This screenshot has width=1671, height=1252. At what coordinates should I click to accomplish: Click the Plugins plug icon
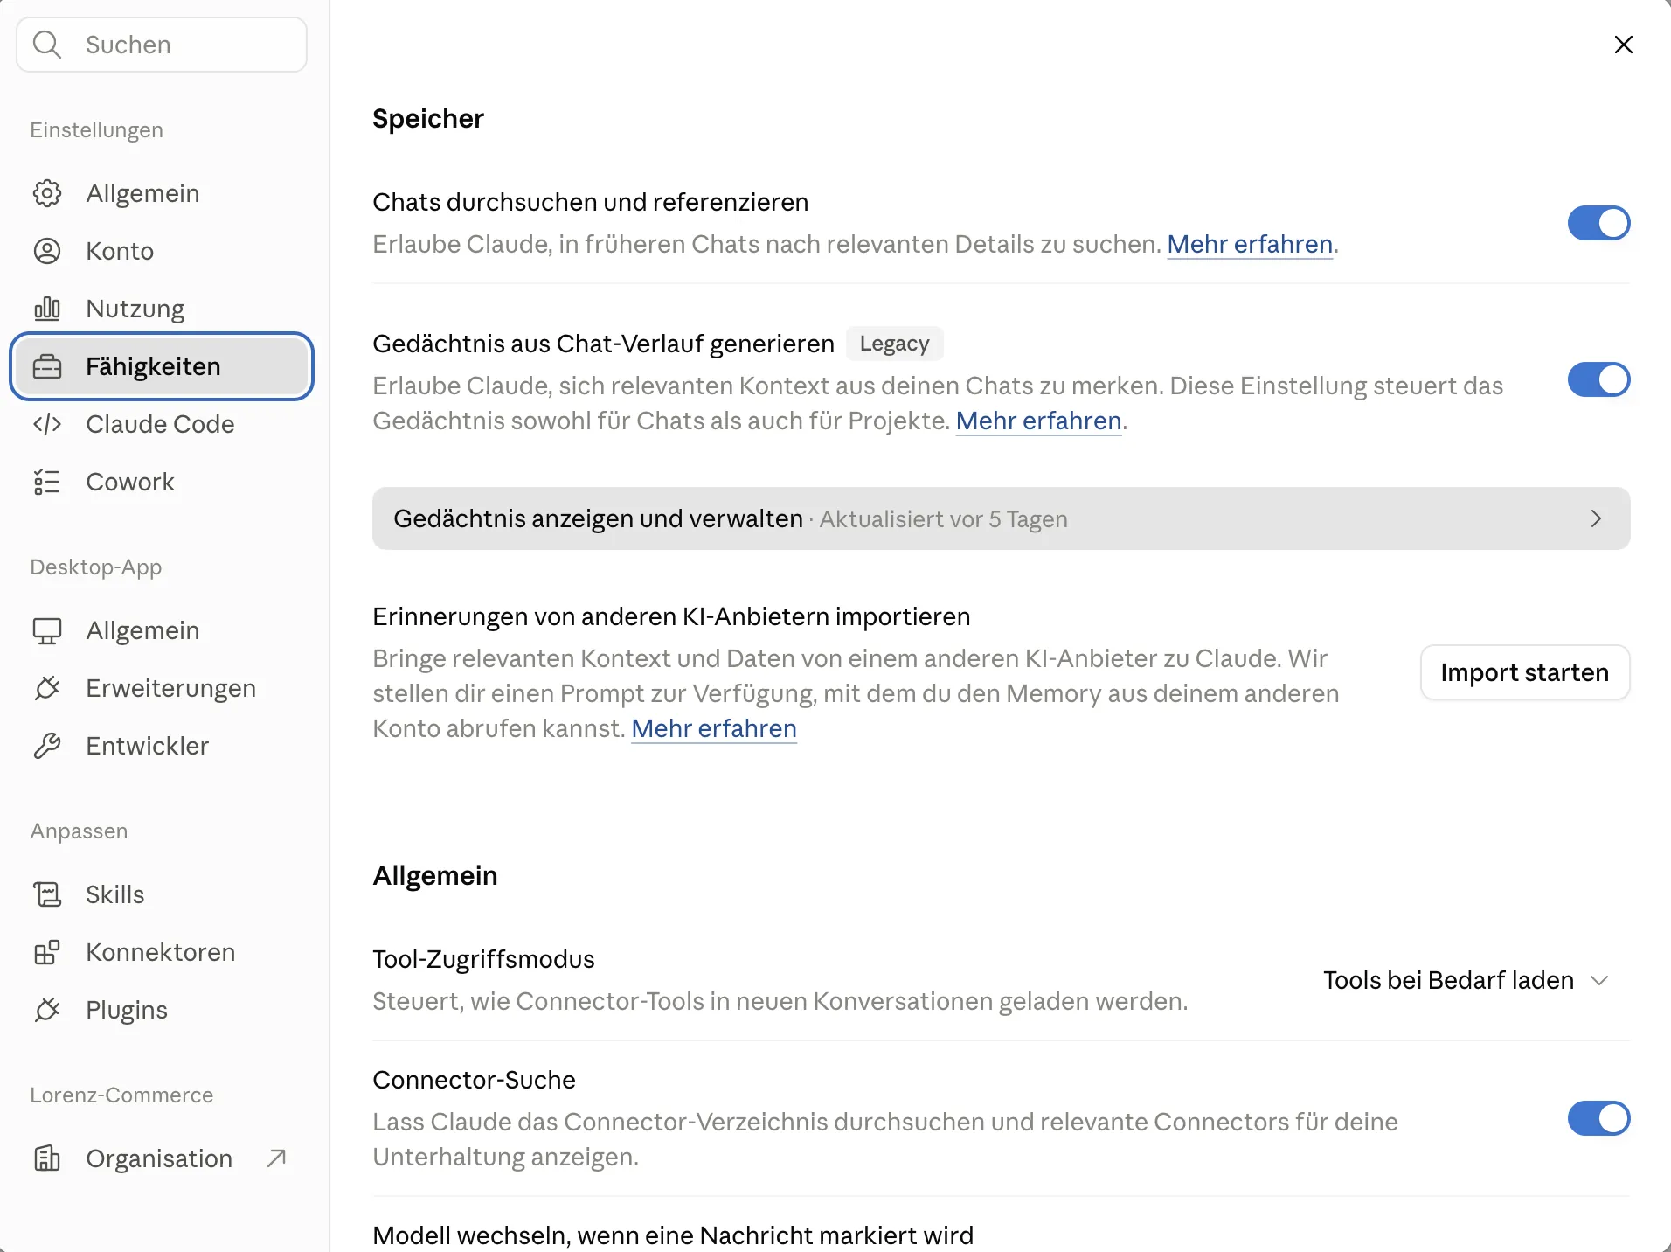pyautogui.click(x=47, y=1010)
